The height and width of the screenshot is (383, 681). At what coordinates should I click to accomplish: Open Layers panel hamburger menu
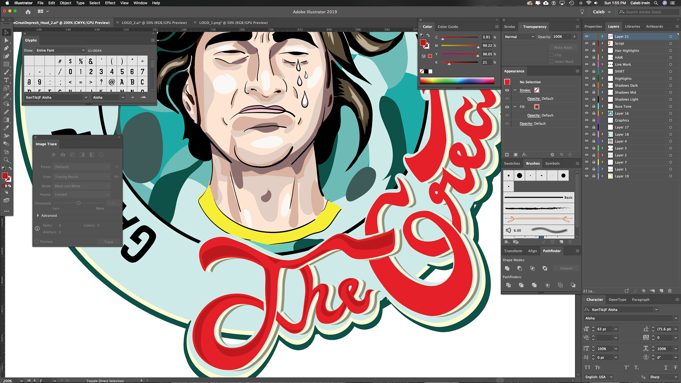(677, 27)
